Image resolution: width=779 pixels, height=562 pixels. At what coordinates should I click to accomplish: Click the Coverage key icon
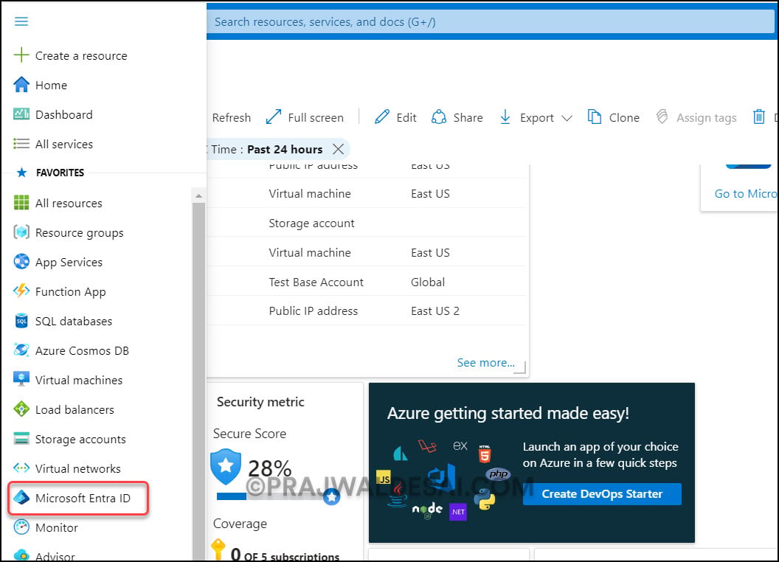pos(218,549)
